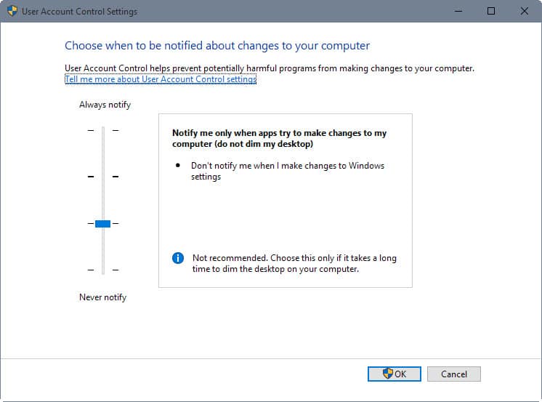Screen dimensions: 542x402
Task: Set slider to the bottom Never notify tick
Action: 103,270
